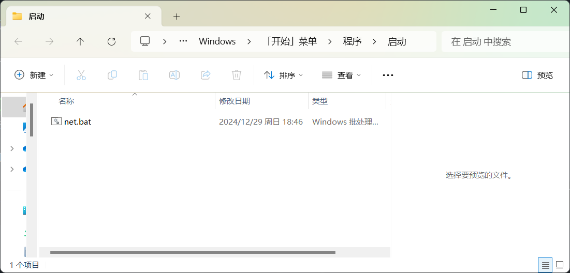Click the Back navigation arrow
Image resolution: width=570 pixels, height=273 pixels.
point(19,41)
